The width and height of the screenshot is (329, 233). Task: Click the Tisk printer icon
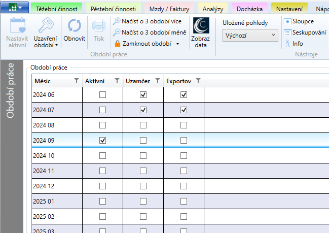[98, 26]
